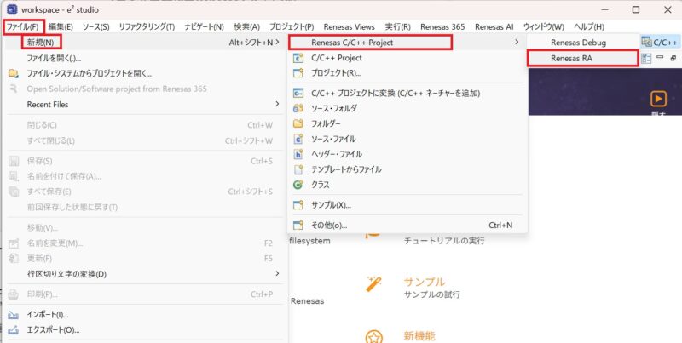Open the ナビゲート(N) menu
The image size is (682, 343).
click(x=204, y=27)
